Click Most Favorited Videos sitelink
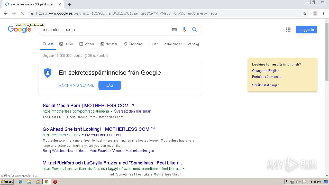329x185 pixels. click(x=106, y=151)
